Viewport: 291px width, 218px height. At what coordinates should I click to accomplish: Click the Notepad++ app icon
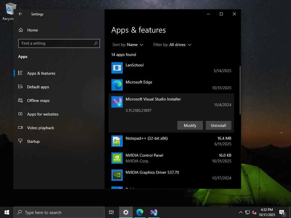point(117,141)
